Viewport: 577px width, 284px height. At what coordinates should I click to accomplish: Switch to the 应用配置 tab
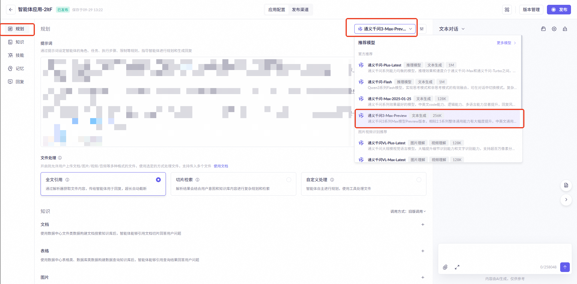click(x=277, y=10)
